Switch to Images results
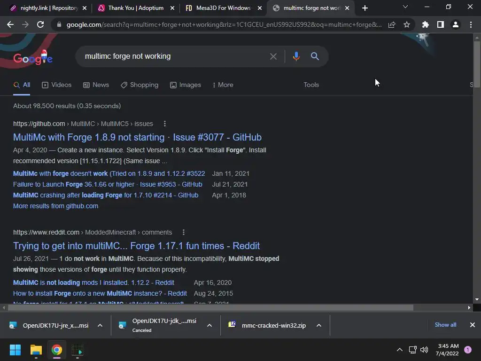This screenshot has height=361, width=481. 186,85
